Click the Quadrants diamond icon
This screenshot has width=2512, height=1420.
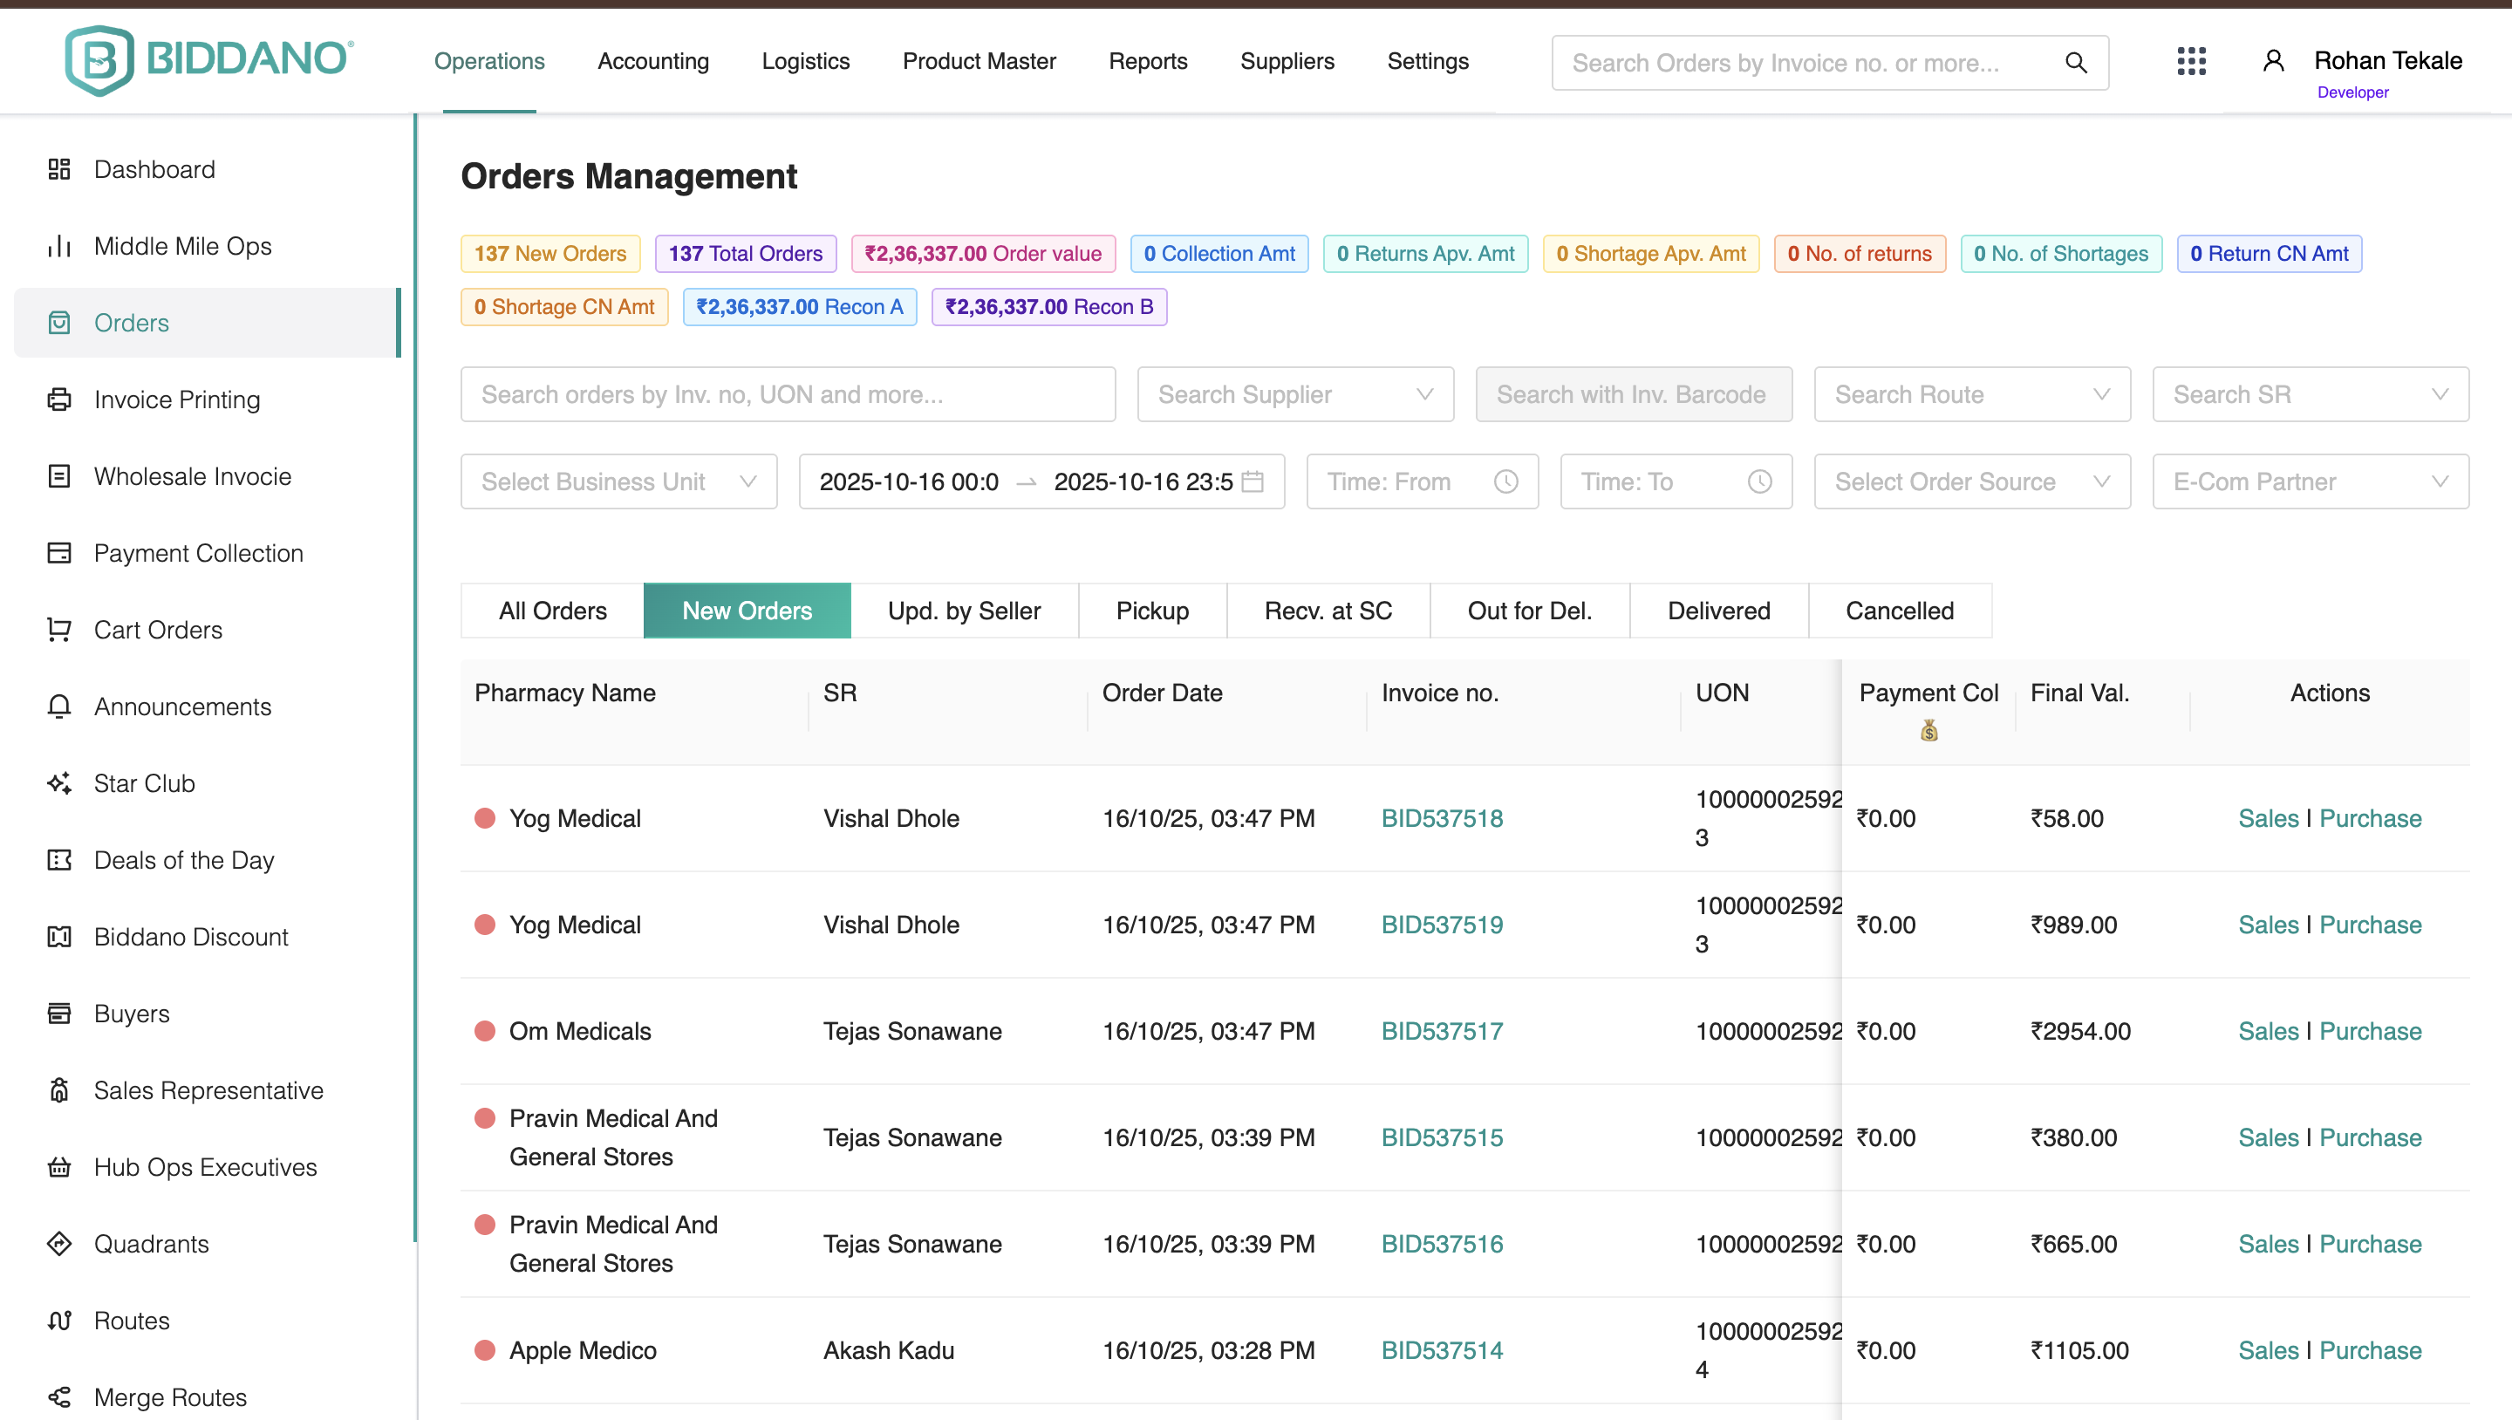click(59, 1245)
